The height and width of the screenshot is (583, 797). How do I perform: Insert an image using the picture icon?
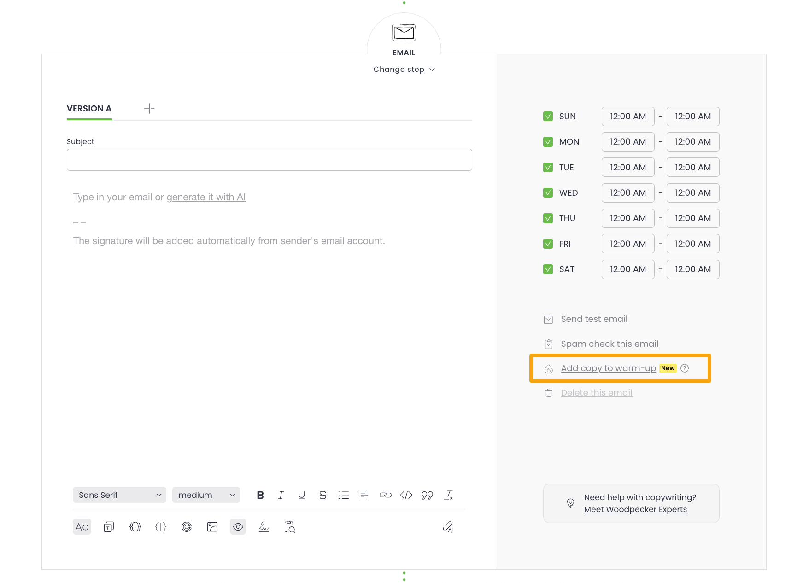tap(212, 527)
